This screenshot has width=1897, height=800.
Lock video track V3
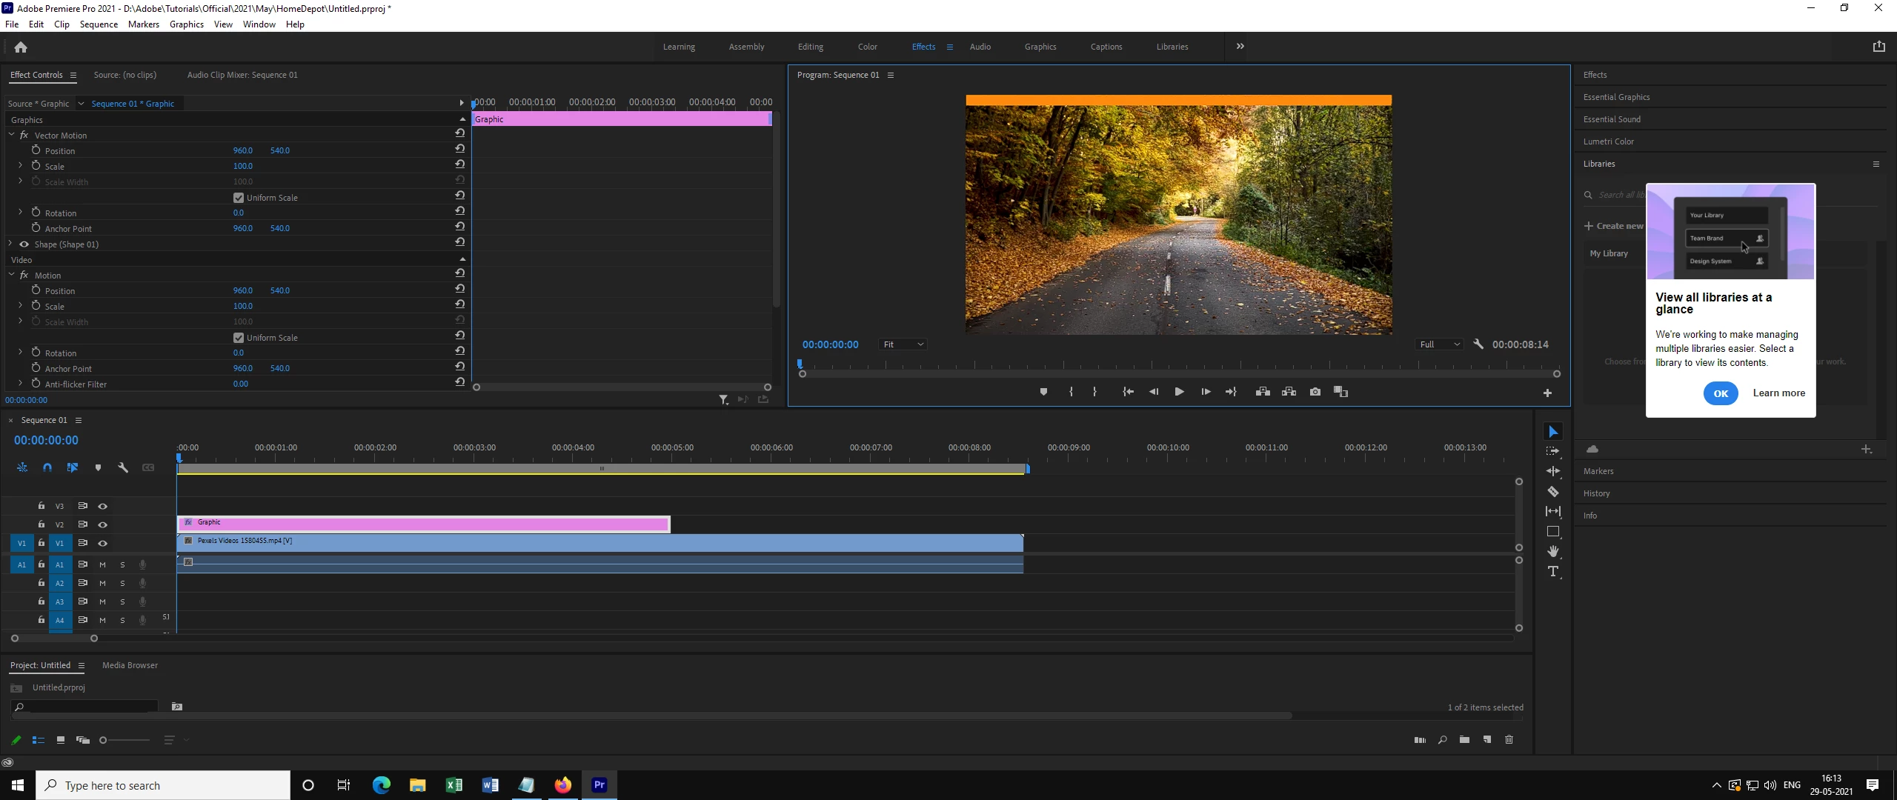pos(41,506)
